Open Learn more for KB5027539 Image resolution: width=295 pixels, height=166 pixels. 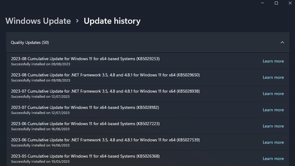point(273,142)
